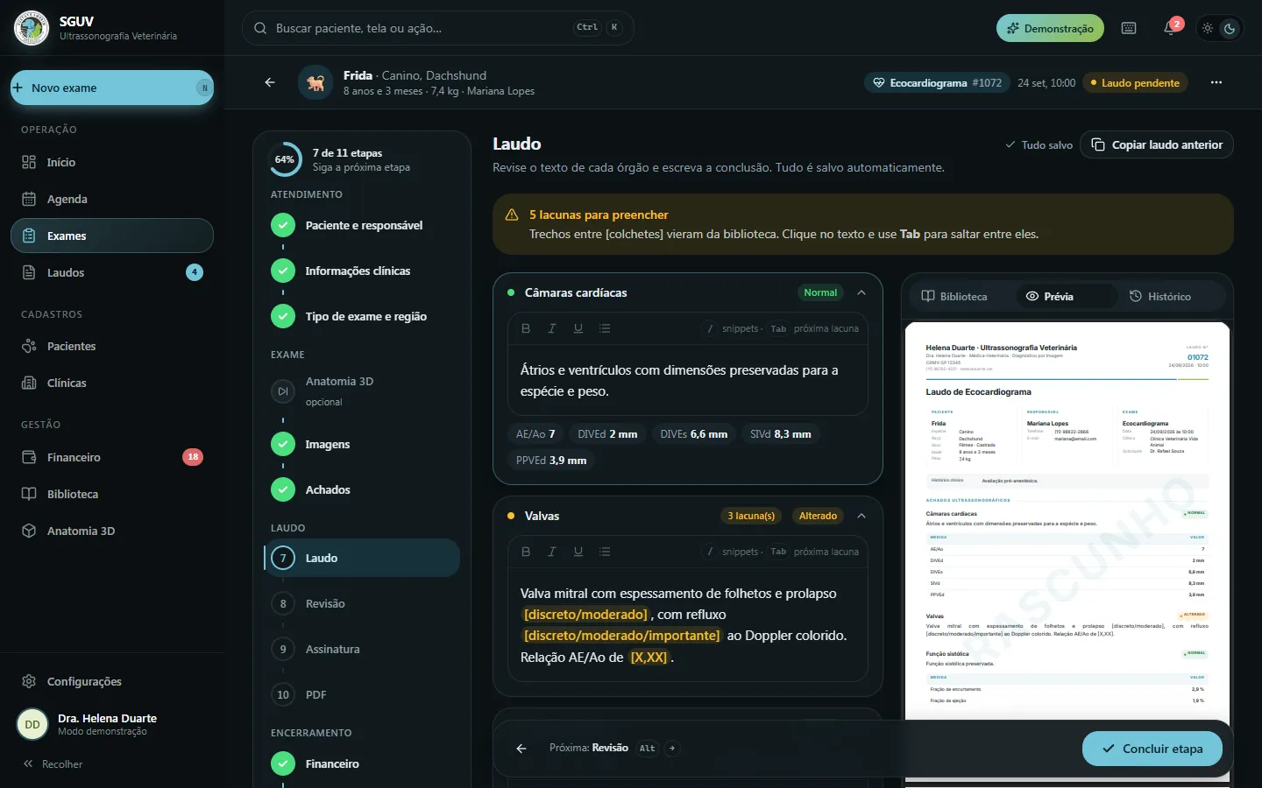
Task: Switch to light theme sun icon
Action: click(x=1208, y=28)
